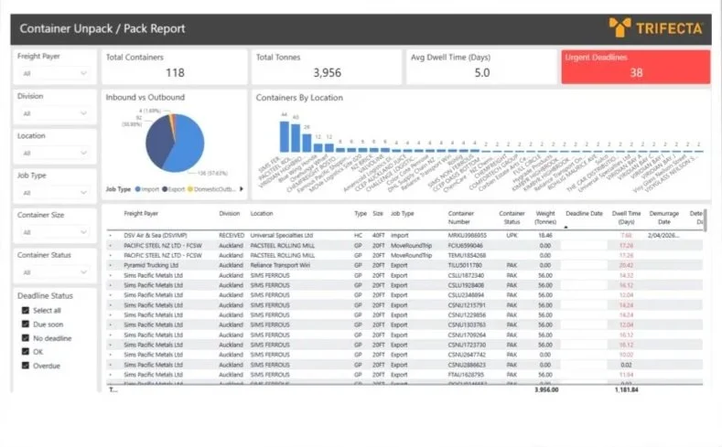Click the Container Number column header

click(460, 218)
